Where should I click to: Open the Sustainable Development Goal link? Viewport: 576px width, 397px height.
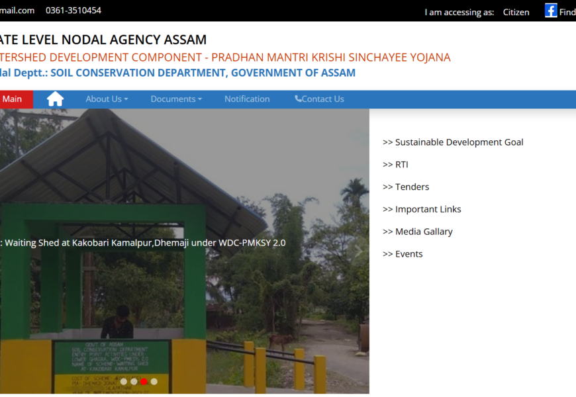(x=453, y=142)
